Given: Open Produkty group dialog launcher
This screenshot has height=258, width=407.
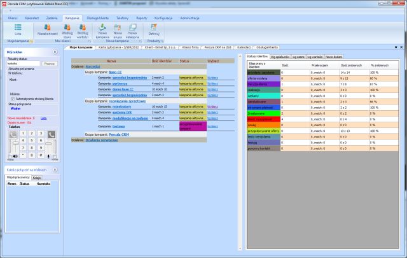Looking at the screenshot, I should [x=162, y=41].
